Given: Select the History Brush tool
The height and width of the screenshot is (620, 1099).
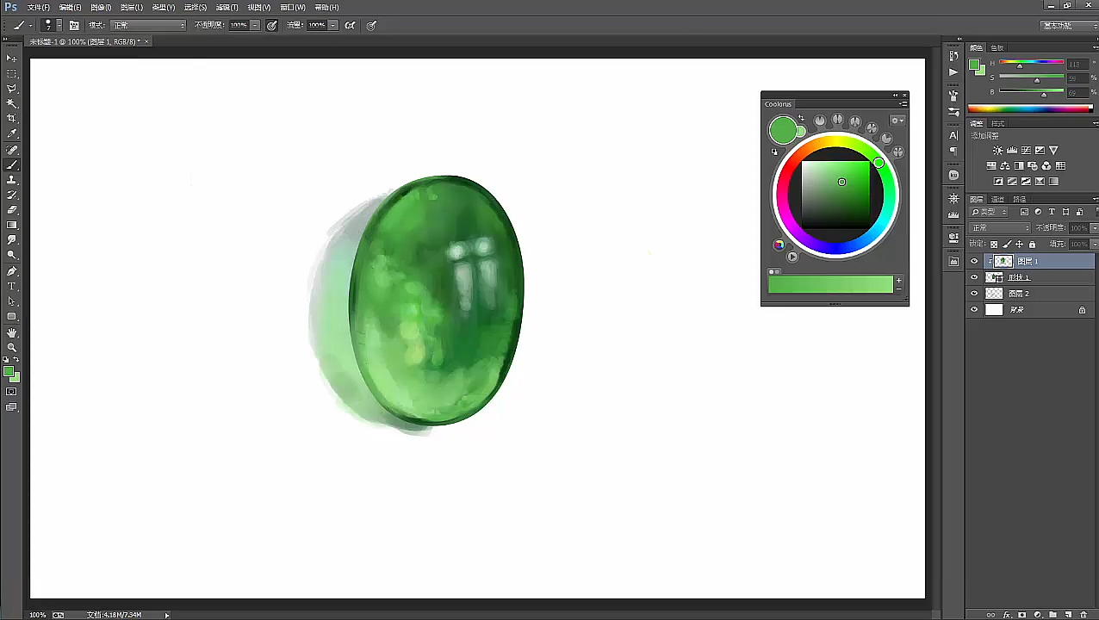Looking at the screenshot, I should [12, 195].
